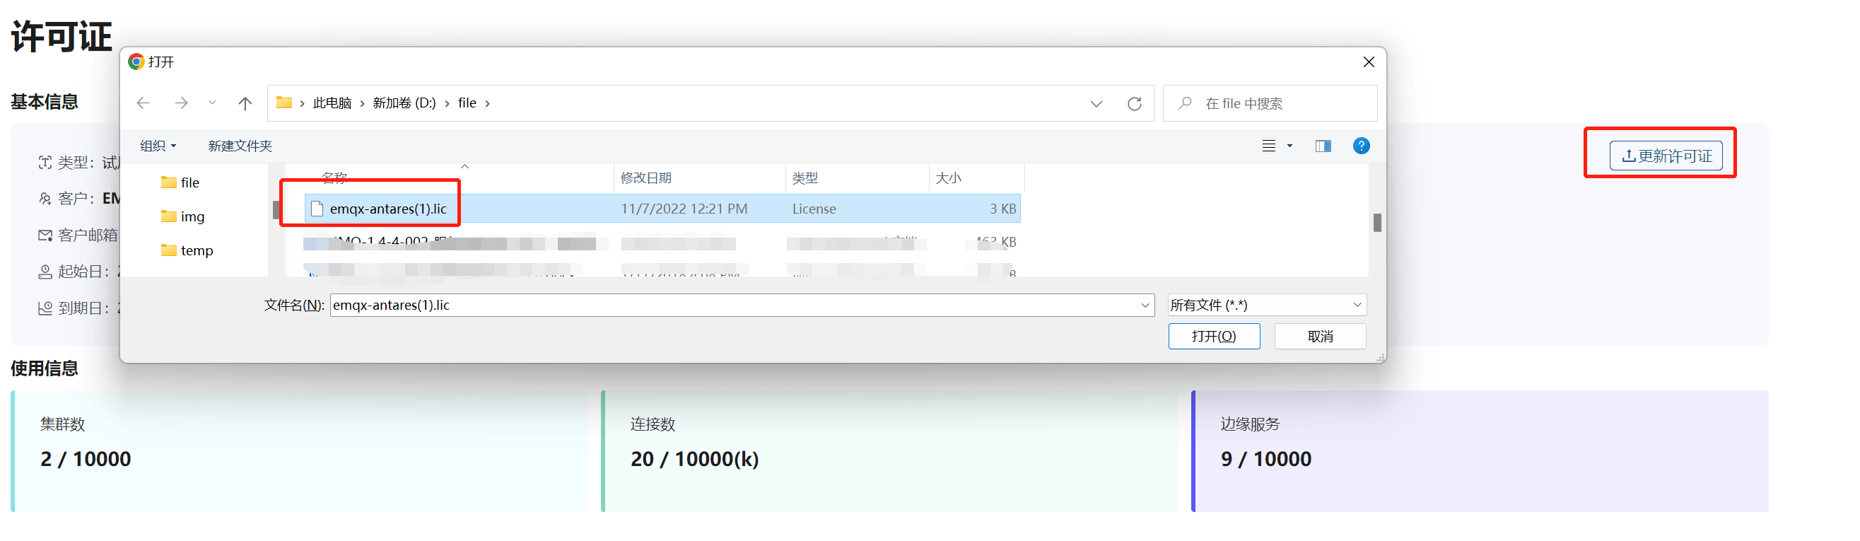
Task: Click the emqx-antares(1).lic file icon
Action: (317, 209)
